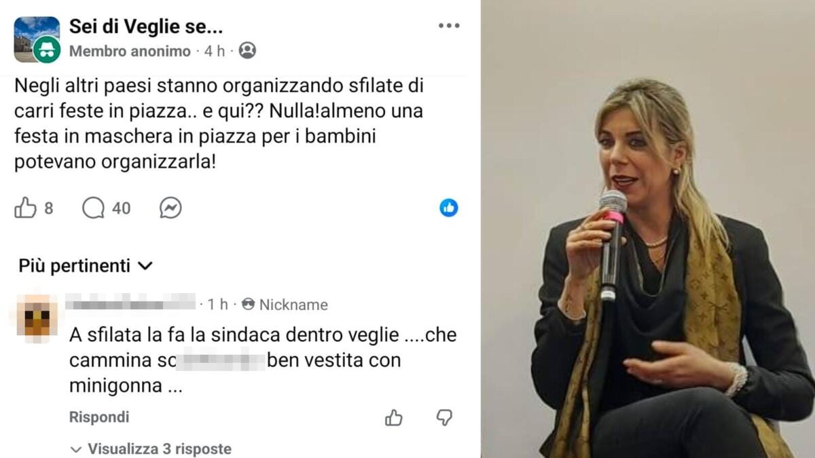Image resolution: width=815 pixels, height=458 pixels.
Task: Click the photo of the woman speaking
Action: (645, 231)
